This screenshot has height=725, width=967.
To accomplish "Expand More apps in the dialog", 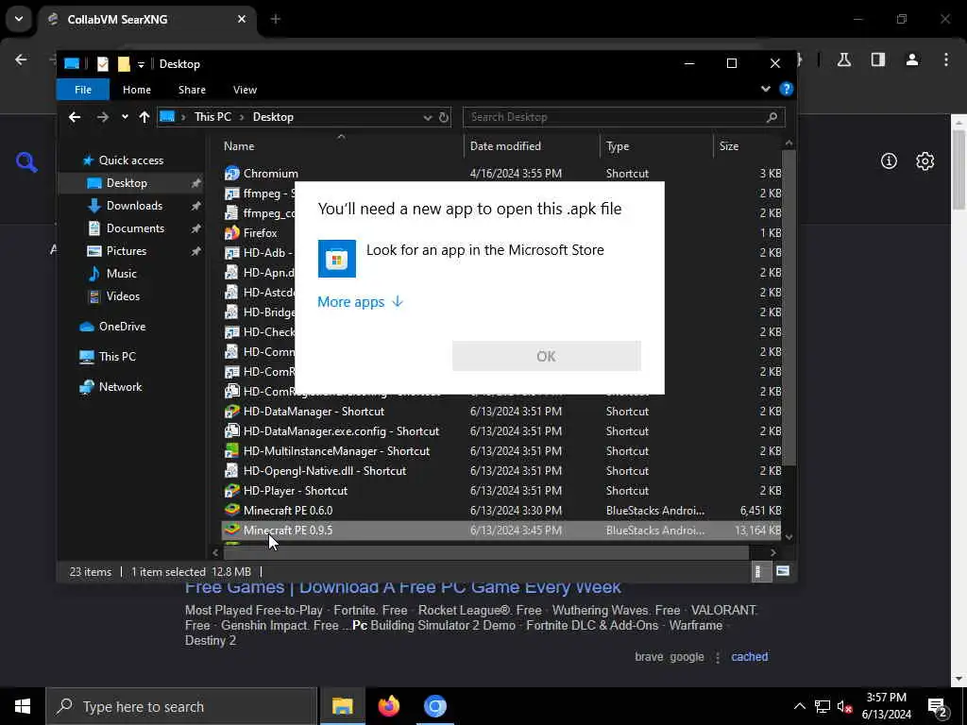I will [x=361, y=301].
